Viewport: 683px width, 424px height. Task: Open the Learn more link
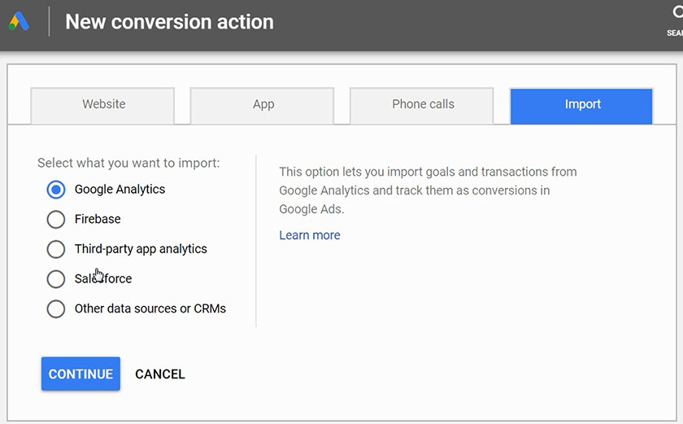(x=309, y=235)
